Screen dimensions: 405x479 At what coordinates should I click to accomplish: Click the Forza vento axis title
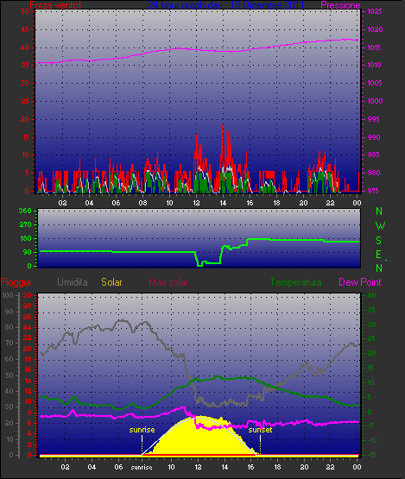pyautogui.click(x=55, y=5)
